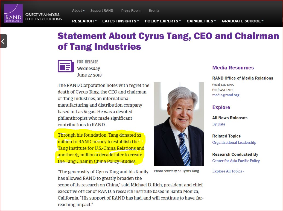This screenshot has height=211, width=283.
Task: Browse news releases By Date
Action: [219, 124]
